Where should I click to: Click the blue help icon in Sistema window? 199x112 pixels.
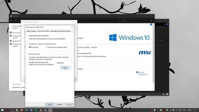coord(151,25)
